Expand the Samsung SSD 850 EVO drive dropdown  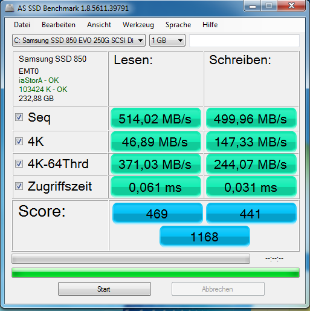point(79,41)
